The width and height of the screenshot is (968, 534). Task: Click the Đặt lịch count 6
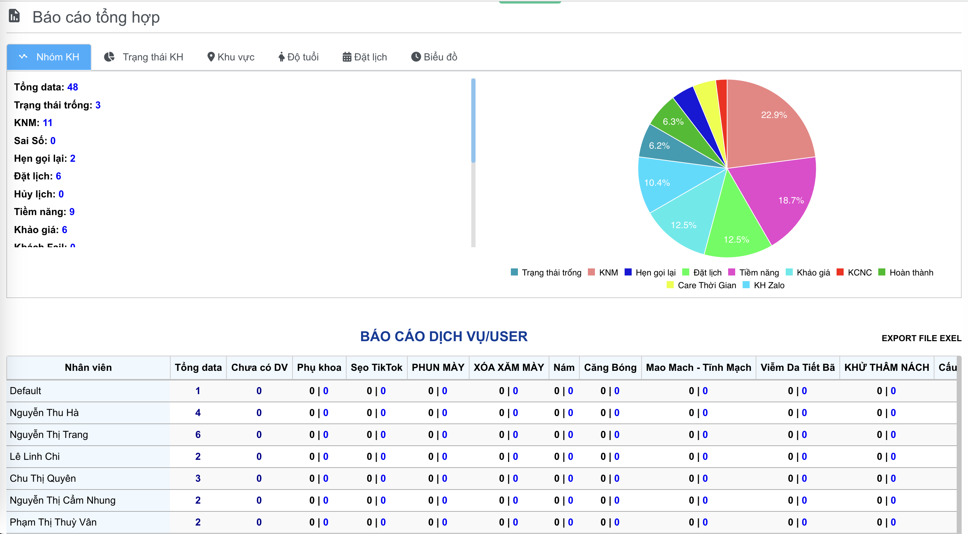click(58, 176)
